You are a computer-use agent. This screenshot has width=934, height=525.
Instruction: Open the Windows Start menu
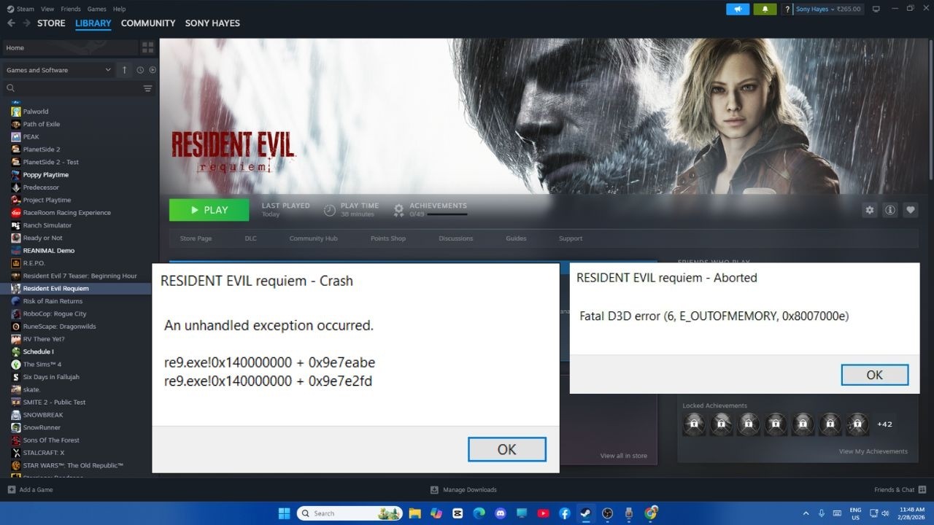[284, 513]
